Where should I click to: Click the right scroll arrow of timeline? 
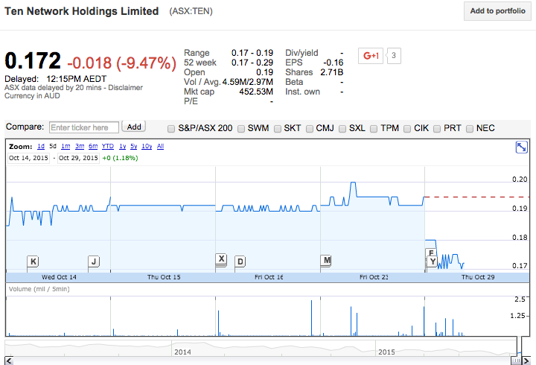527,361
